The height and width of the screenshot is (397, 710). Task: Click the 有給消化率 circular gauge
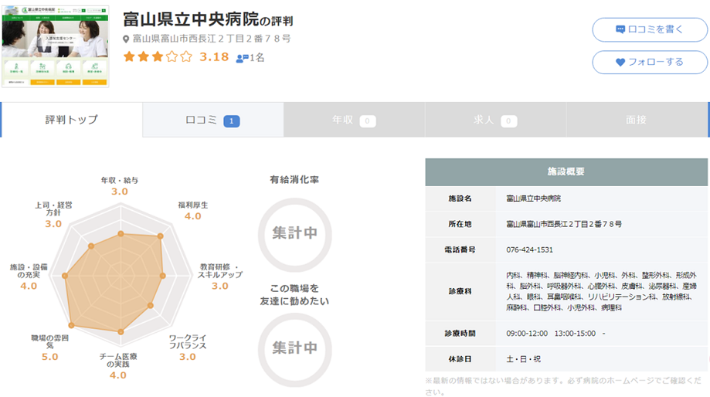[294, 233]
